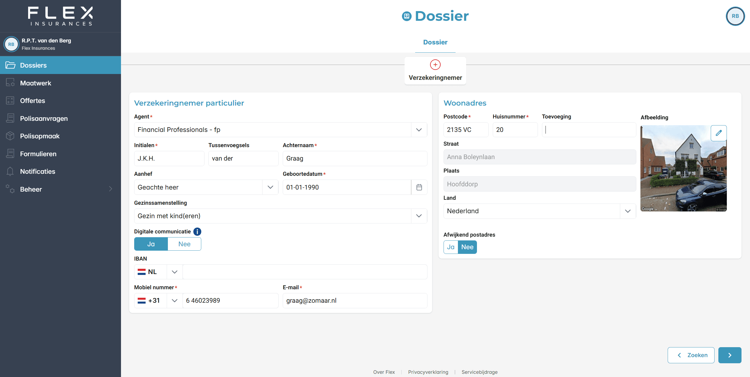Click the sidebar RB user avatar
This screenshot has height=377, width=750.
coord(11,44)
